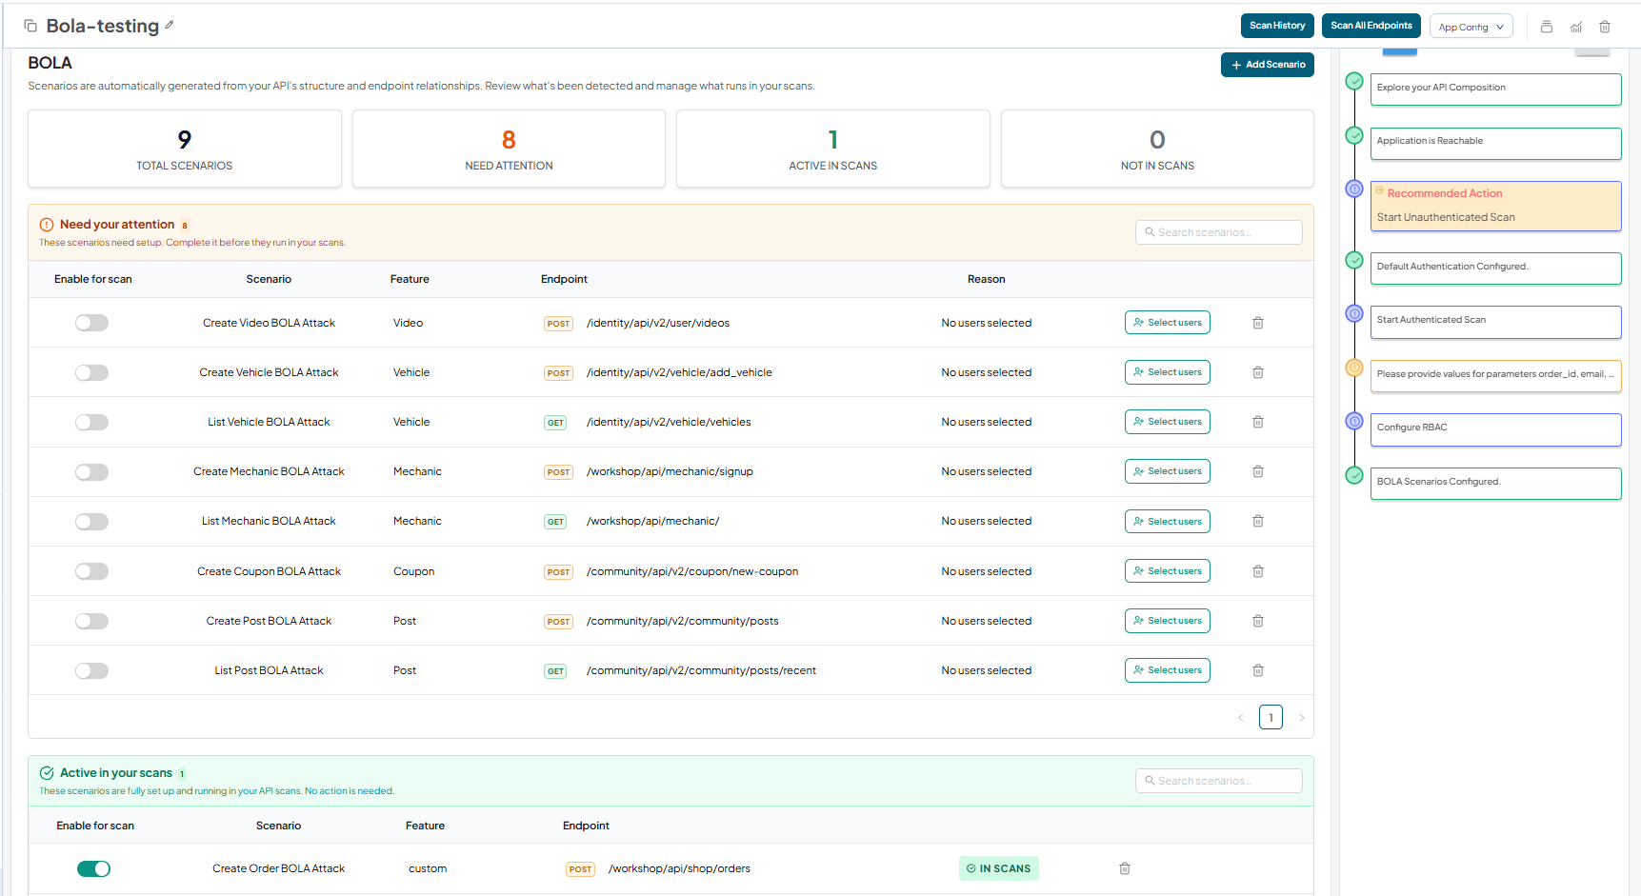Delete the Create Coupon BOLA Attack scenario
The image size is (1641, 896).
pos(1258,571)
